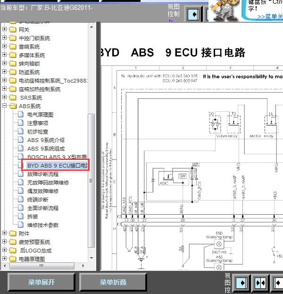Open the 拆装 document
The height and width of the screenshot is (294, 283).
click(33, 217)
